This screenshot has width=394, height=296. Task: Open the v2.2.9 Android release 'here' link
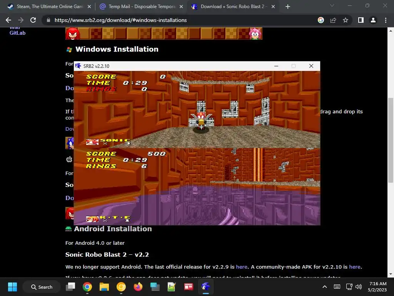pos(242,267)
